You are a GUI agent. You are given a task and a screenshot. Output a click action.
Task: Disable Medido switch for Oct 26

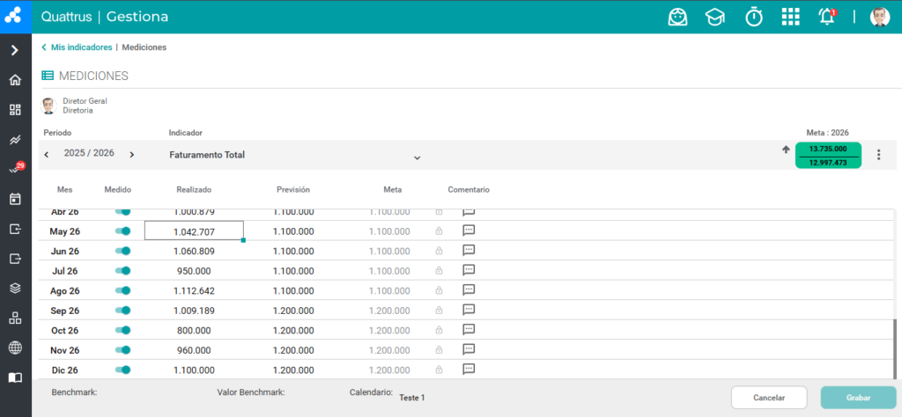[122, 330]
